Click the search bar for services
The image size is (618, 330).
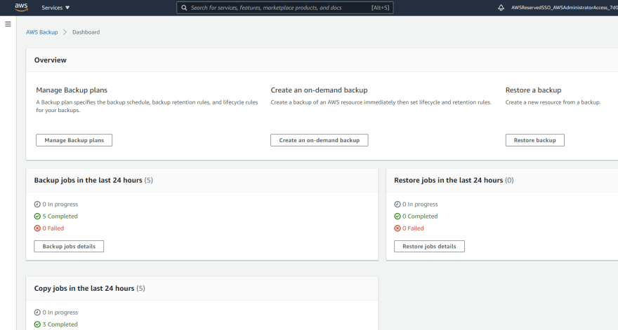click(285, 8)
